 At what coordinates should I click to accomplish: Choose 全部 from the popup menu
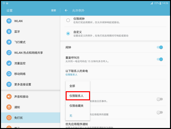[78, 86]
